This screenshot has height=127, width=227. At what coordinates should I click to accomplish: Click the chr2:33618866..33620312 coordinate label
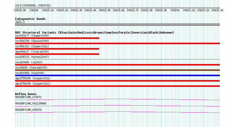point(33,6)
